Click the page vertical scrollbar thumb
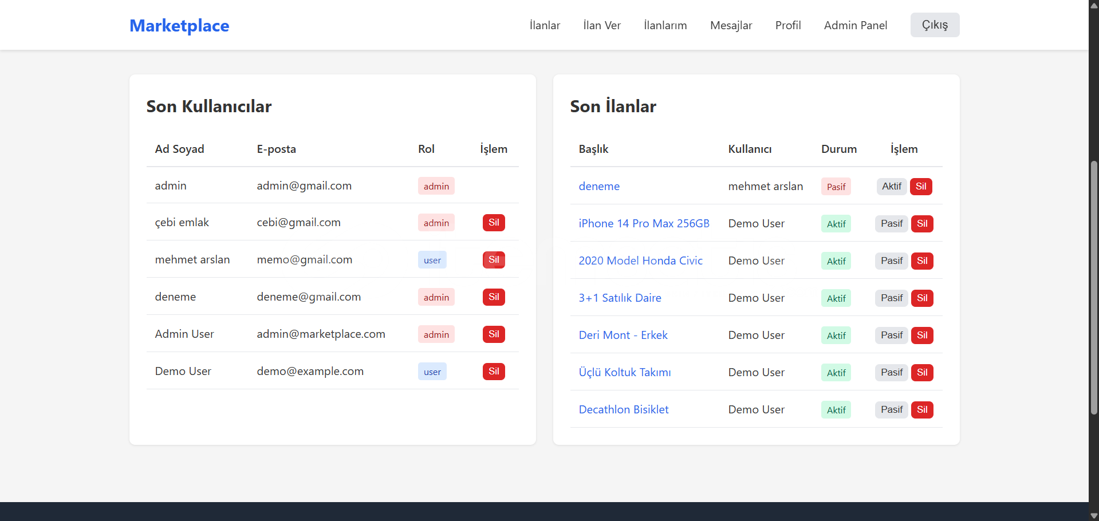 point(1094,286)
